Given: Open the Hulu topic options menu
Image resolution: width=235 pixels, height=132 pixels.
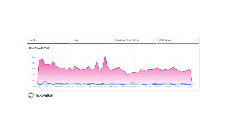Looking at the screenshot, I should tap(110, 40).
